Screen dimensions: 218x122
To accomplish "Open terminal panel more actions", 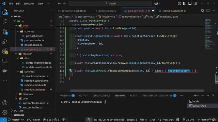I will pyautogui.click(x=203, y=96).
